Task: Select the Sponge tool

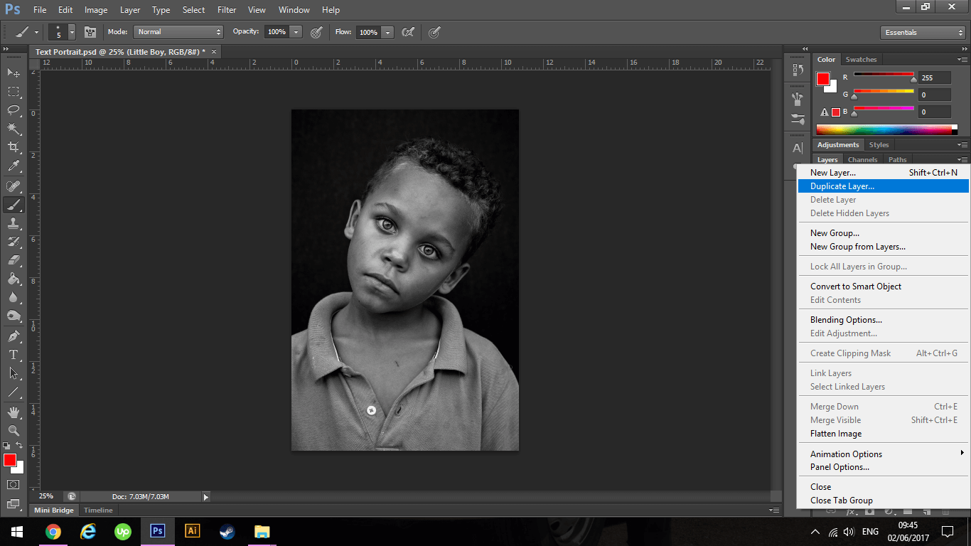Action: tap(14, 316)
